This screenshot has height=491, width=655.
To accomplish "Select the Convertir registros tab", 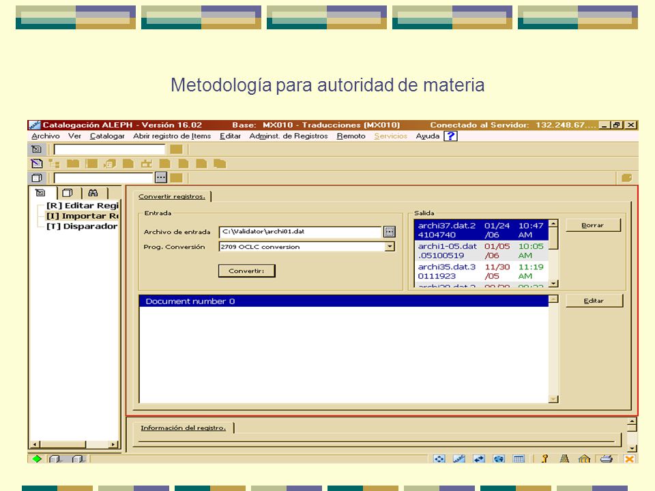I will (172, 196).
